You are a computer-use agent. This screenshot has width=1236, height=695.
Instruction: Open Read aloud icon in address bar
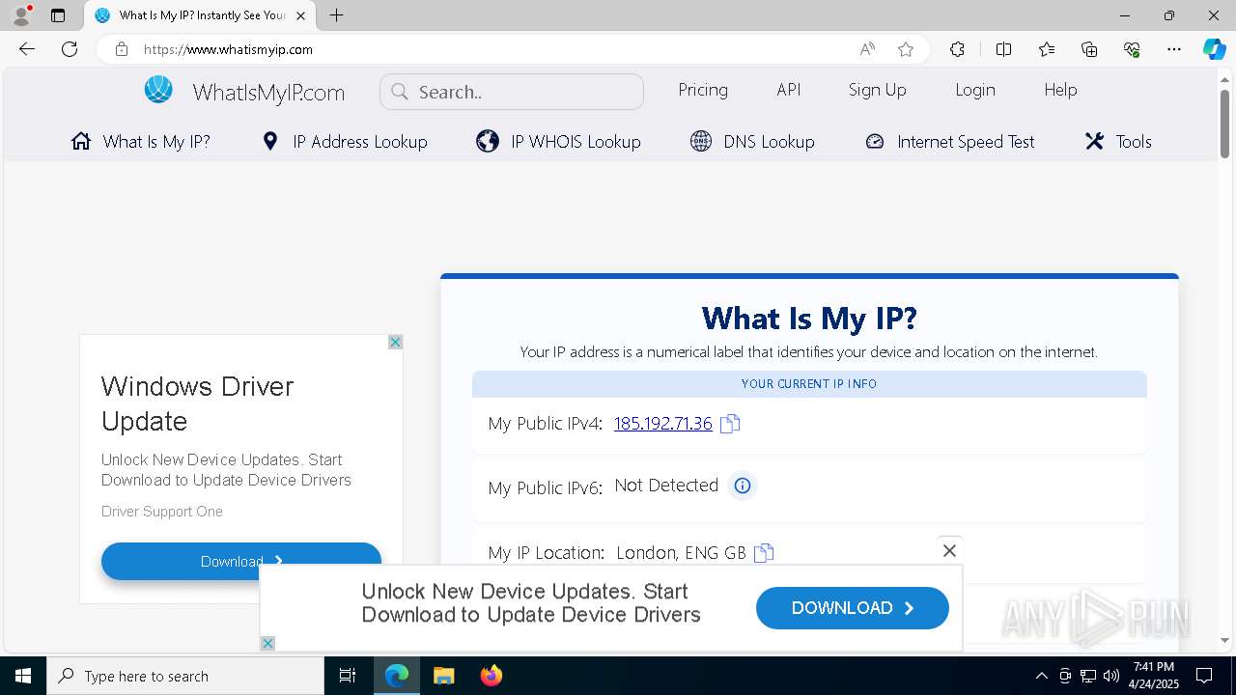(867, 49)
